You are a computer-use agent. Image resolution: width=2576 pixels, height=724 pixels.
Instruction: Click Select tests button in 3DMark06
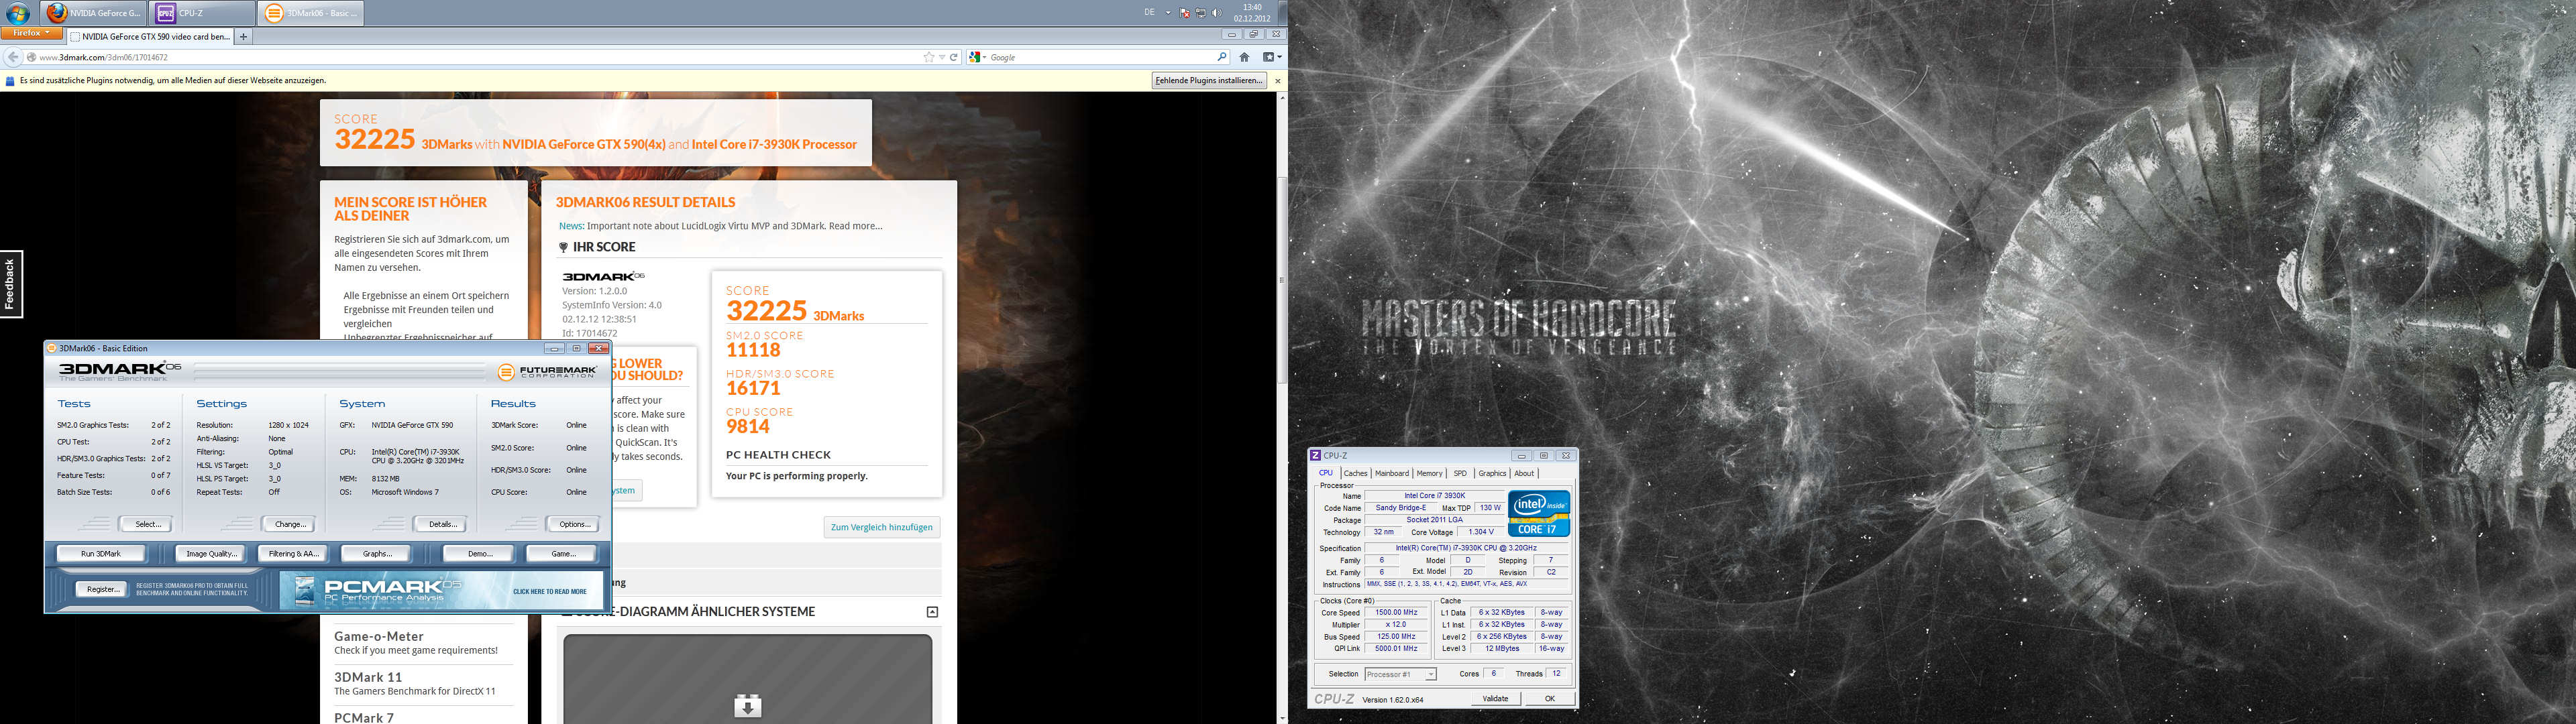point(147,524)
